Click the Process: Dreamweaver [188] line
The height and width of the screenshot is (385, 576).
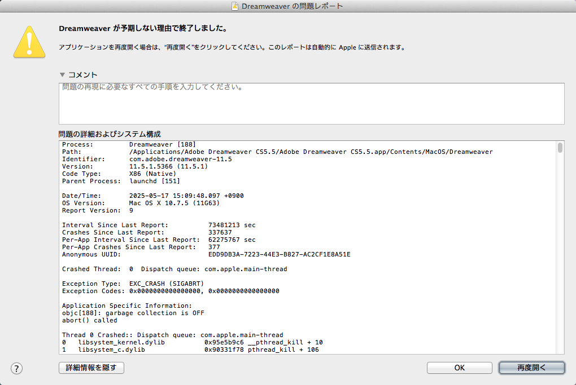(129, 144)
